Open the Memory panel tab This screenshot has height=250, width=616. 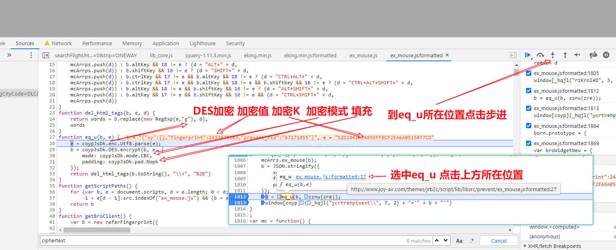pyautogui.click(x=132, y=43)
